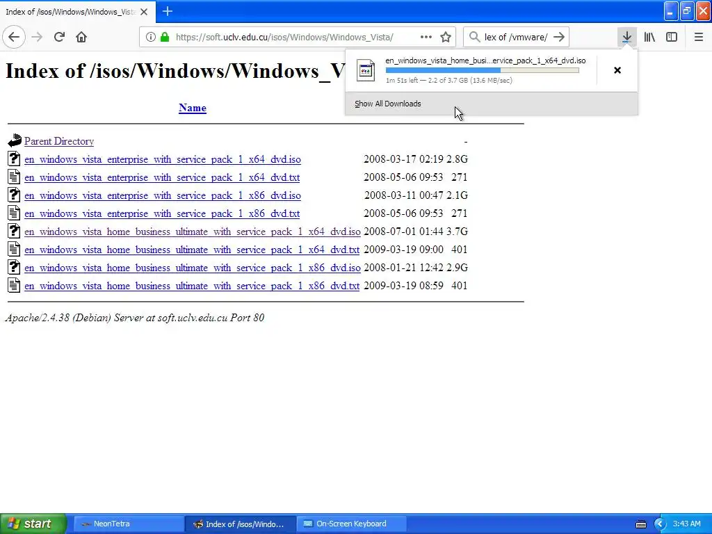Screen dimensions: 712x534
Task: Submit search with the arrow button
Action: click(x=559, y=37)
